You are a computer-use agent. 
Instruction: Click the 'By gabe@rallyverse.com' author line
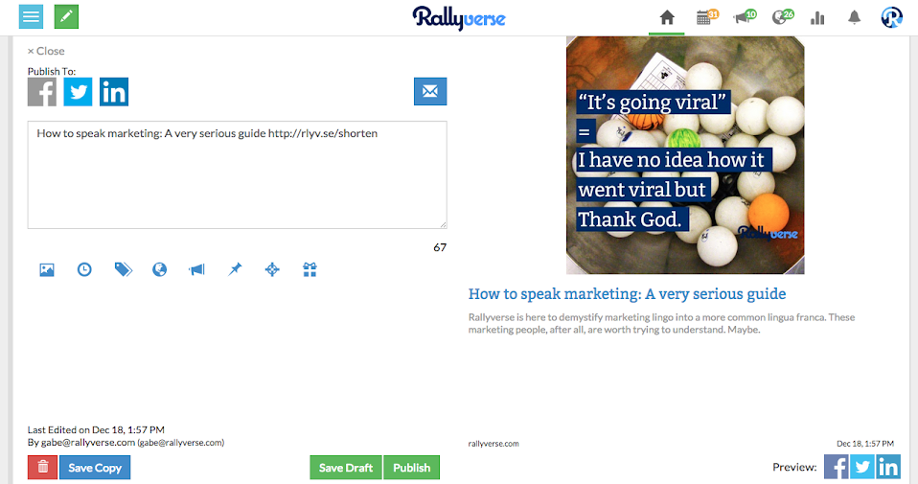click(x=126, y=443)
